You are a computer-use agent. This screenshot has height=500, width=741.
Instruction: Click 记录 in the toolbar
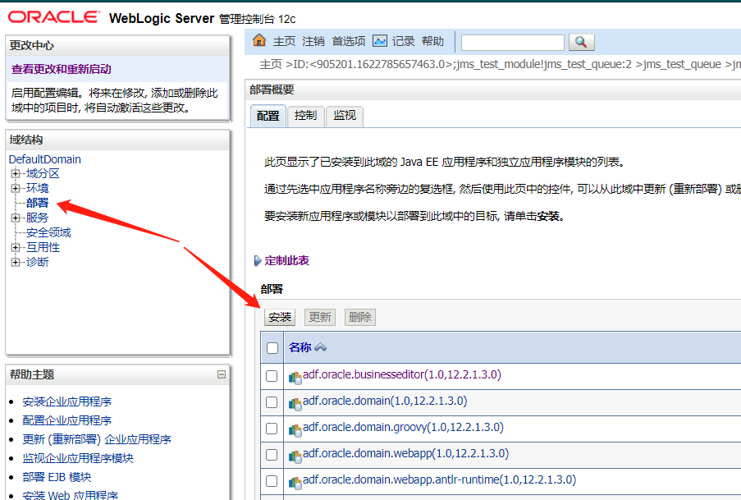(403, 42)
